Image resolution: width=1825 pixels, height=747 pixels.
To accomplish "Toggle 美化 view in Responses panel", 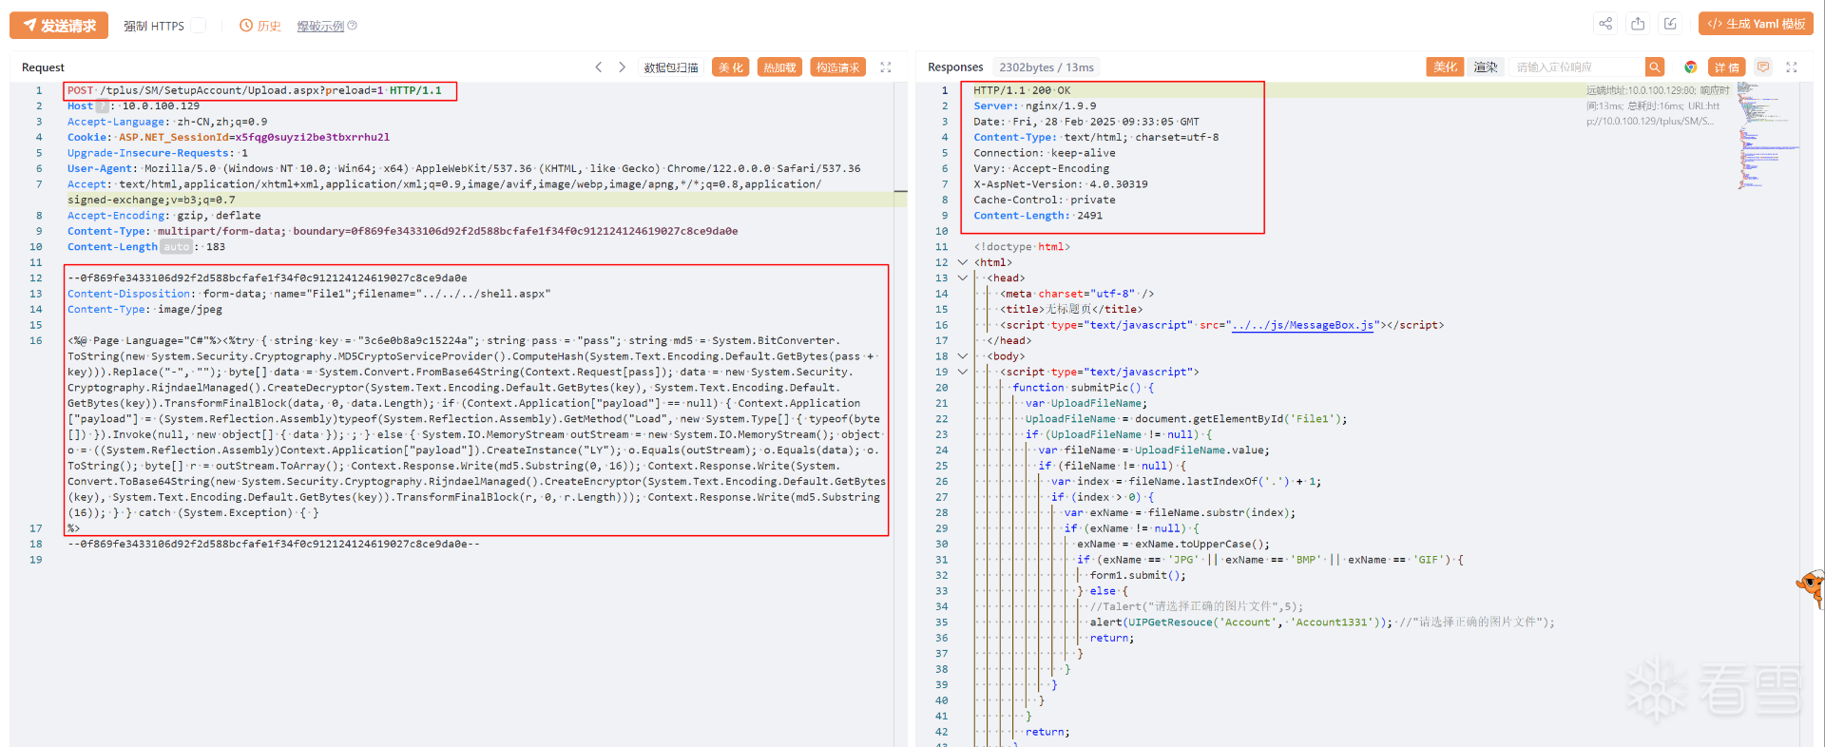I will (x=1445, y=67).
